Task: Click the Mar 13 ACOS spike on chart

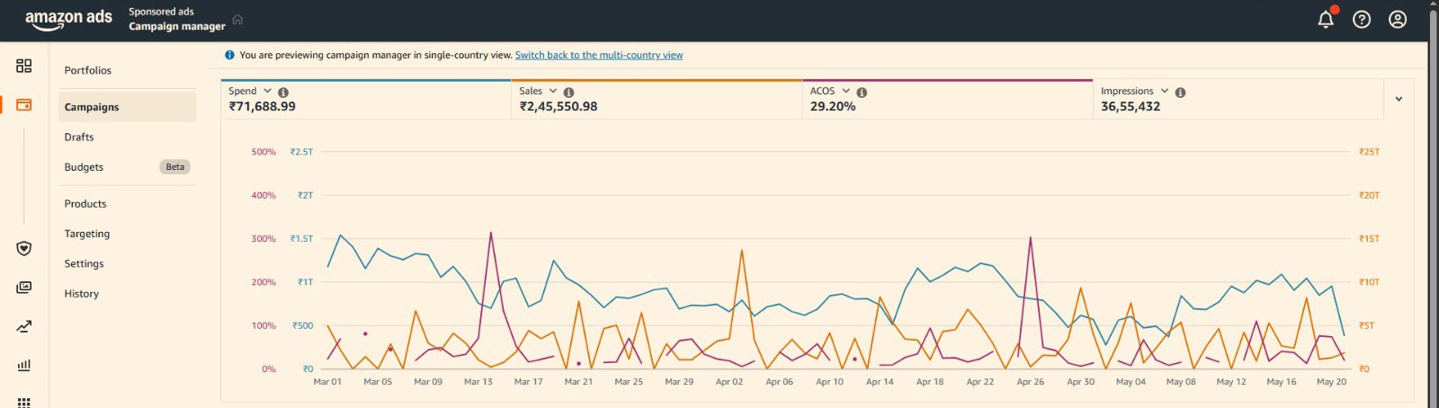Action: click(x=490, y=233)
